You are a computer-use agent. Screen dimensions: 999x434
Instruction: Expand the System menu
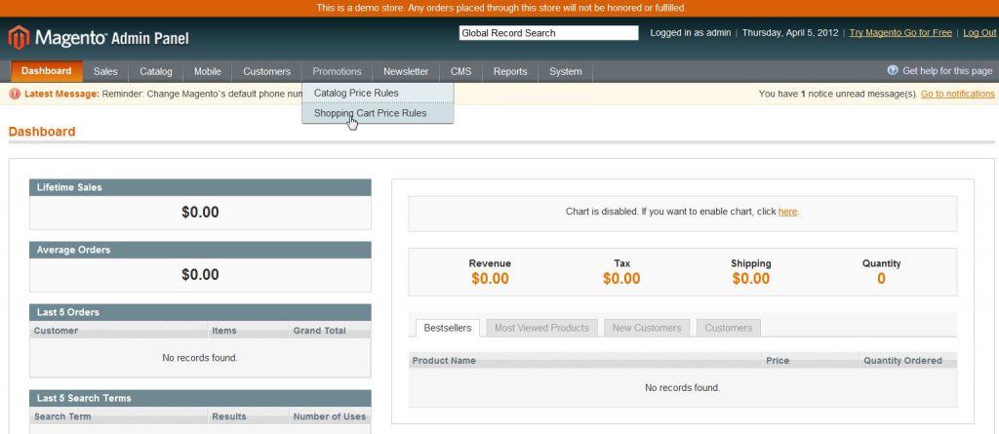[565, 71]
